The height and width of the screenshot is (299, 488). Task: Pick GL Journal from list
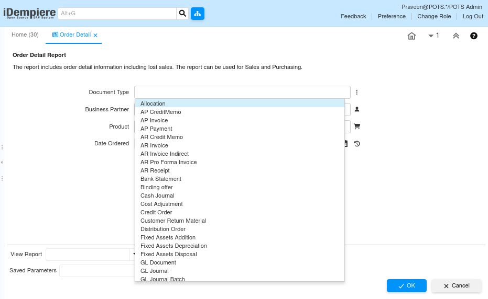[x=240, y=271]
